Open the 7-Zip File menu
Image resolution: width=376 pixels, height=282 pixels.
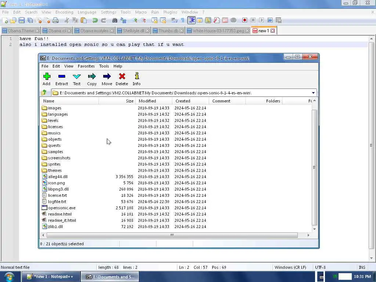pyautogui.click(x=45, y=66)
